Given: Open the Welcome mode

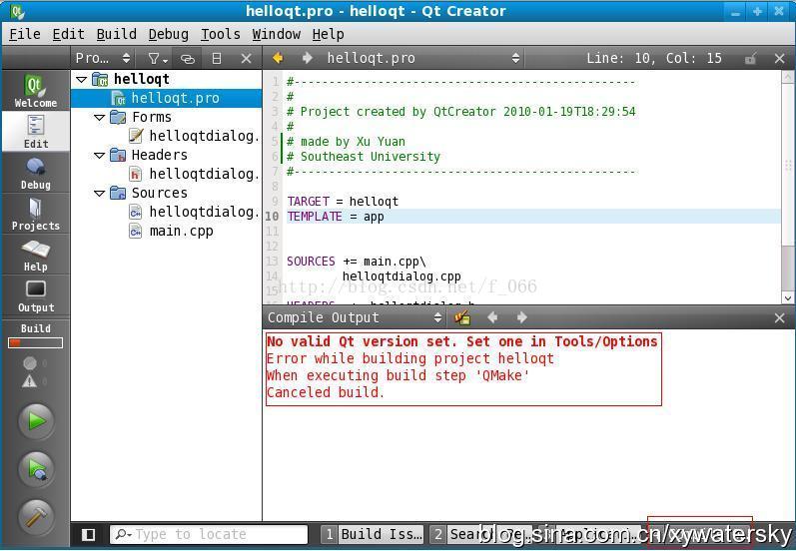Looking at the screenshot, I should 36,91.
